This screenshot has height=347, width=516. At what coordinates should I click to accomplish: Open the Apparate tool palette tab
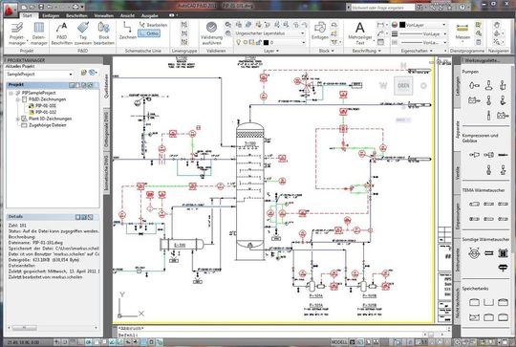click(x=457, y=130)
